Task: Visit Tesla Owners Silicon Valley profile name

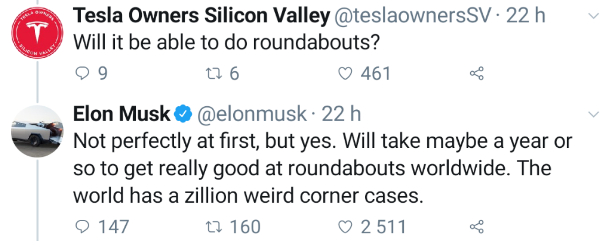Action: click(x=202, y=15)
